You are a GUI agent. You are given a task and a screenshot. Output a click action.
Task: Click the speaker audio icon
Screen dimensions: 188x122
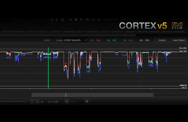click(87, 102)
